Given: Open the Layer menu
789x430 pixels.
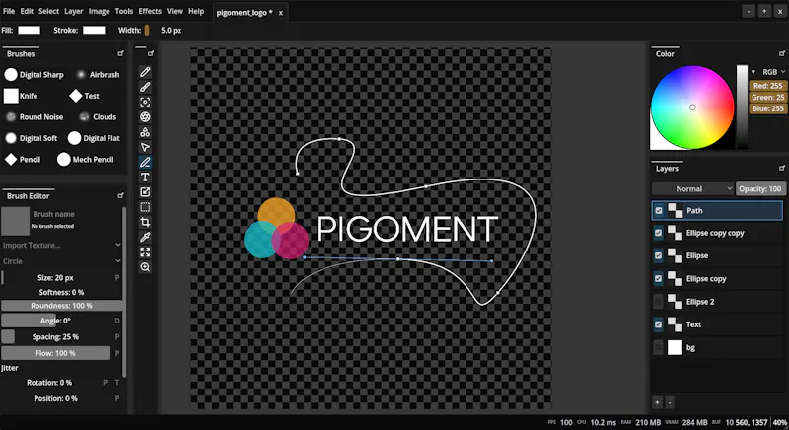Looking at the screenshot, I should pyautogui.click(x=73, y=11).
